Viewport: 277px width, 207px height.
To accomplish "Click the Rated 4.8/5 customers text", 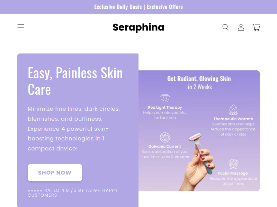I will (73, 193).
